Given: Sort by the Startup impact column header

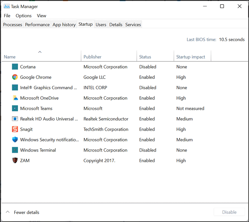Looking at the screenshot, I should coord(193,56).
